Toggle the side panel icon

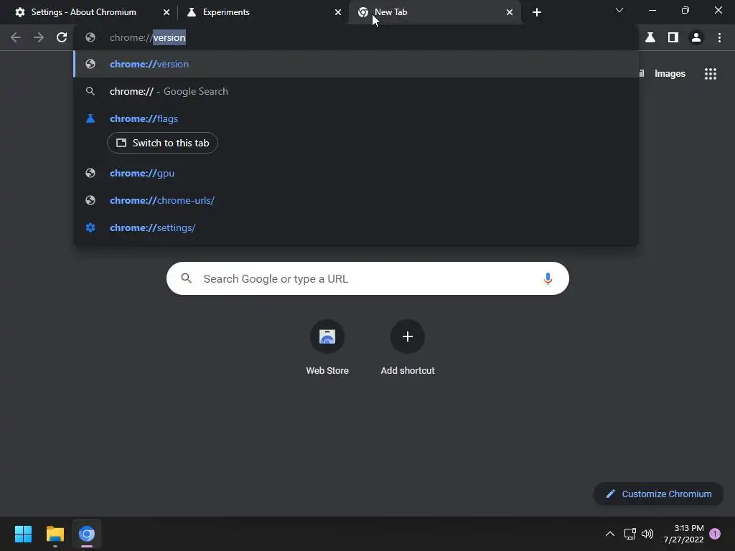673,37
